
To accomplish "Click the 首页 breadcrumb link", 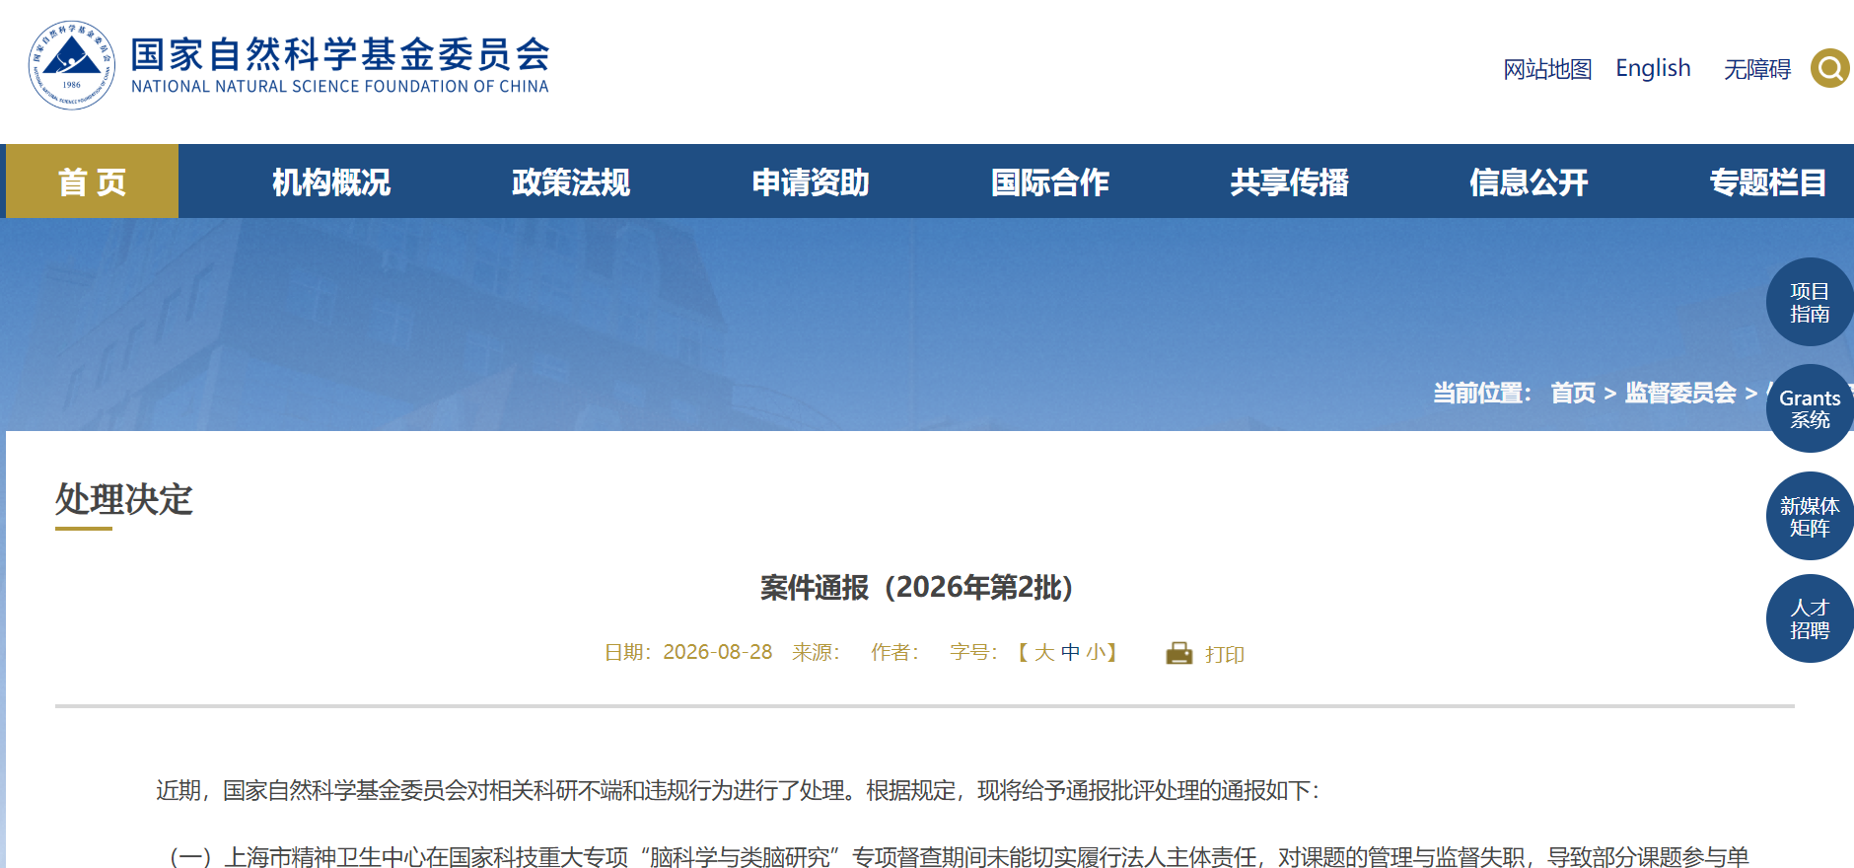I will pyautogui.click(x=1573, y=393).
